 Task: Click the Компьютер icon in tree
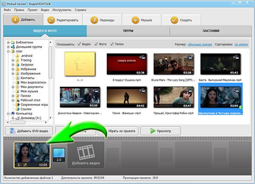click(x=13, y=113)
